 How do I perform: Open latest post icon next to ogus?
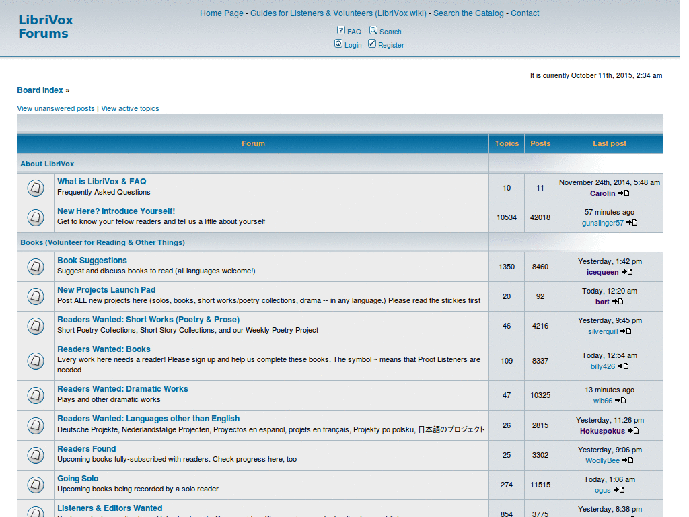point(619,490)
